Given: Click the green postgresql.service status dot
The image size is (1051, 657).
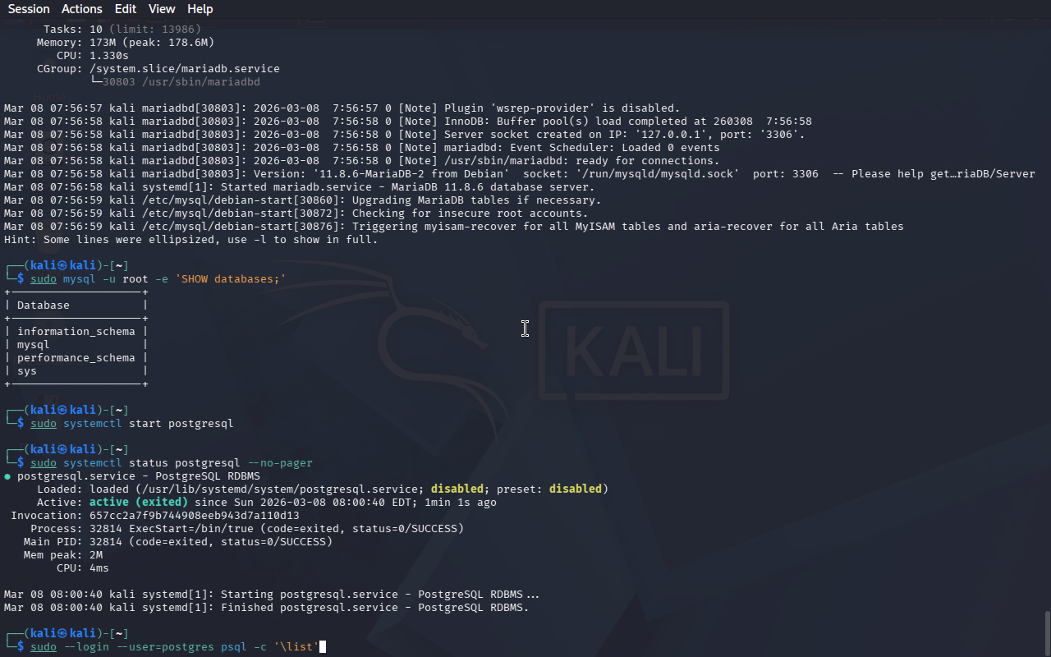Looking at the screenshot, I should click(x=7, y=476).
